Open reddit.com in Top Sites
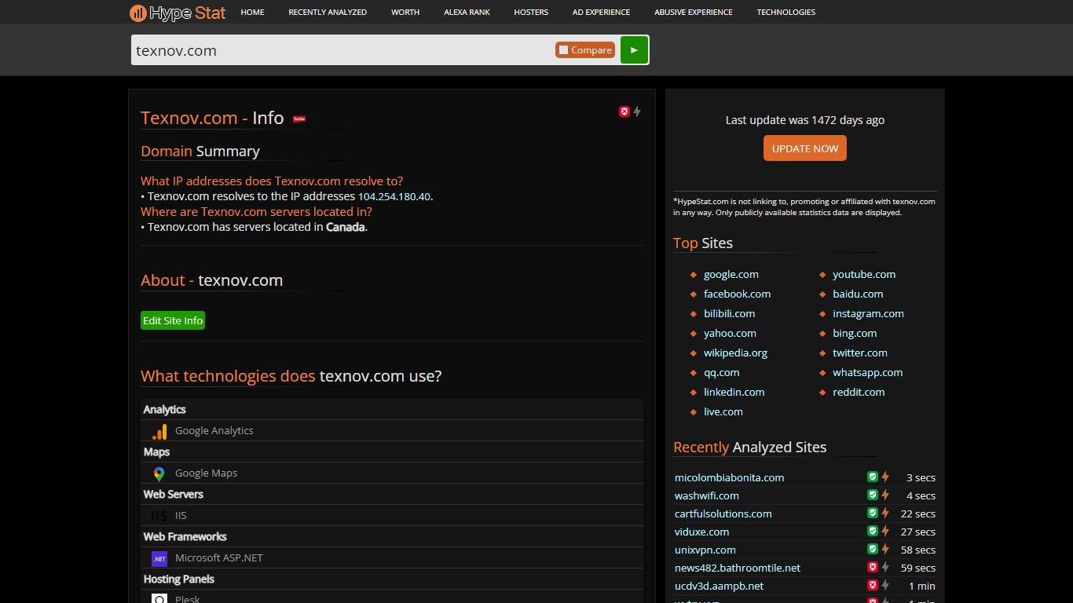Image resolution: width=1073 pixels, height=603 pixels. (x=859, y=392)
